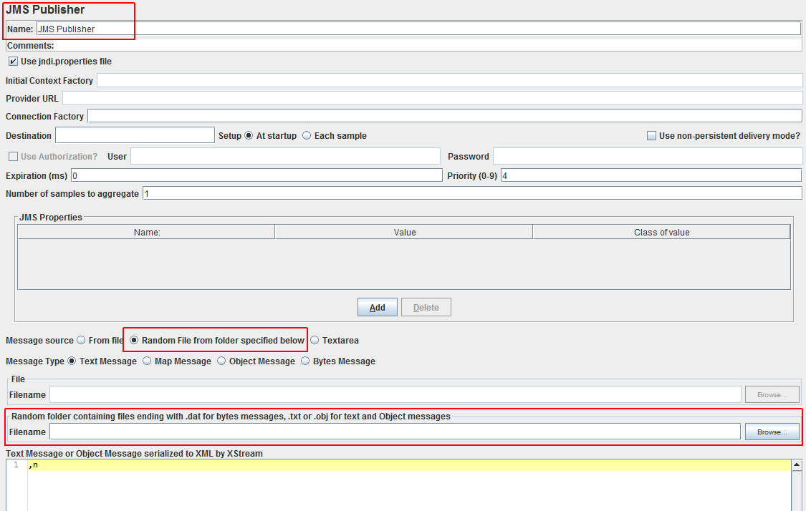Click the Priority (0-9) field

(x=651, y=175)
